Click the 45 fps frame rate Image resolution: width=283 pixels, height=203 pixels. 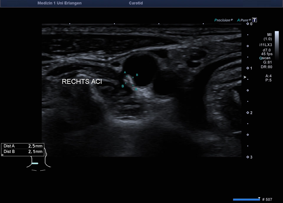[267, 54]
